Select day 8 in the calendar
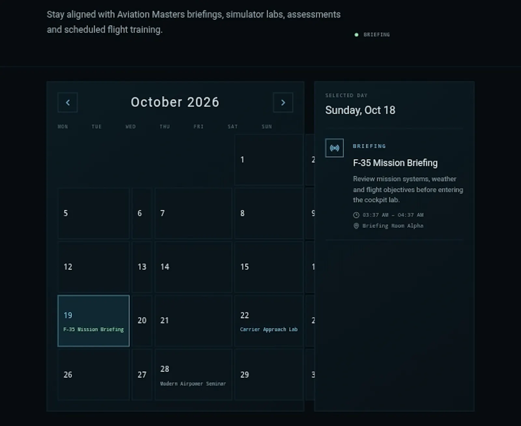 (269, 213)
